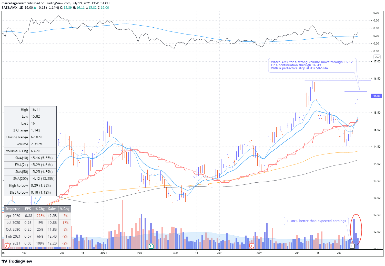Click the Reported column header in earnings table

(x=13, y=209)
